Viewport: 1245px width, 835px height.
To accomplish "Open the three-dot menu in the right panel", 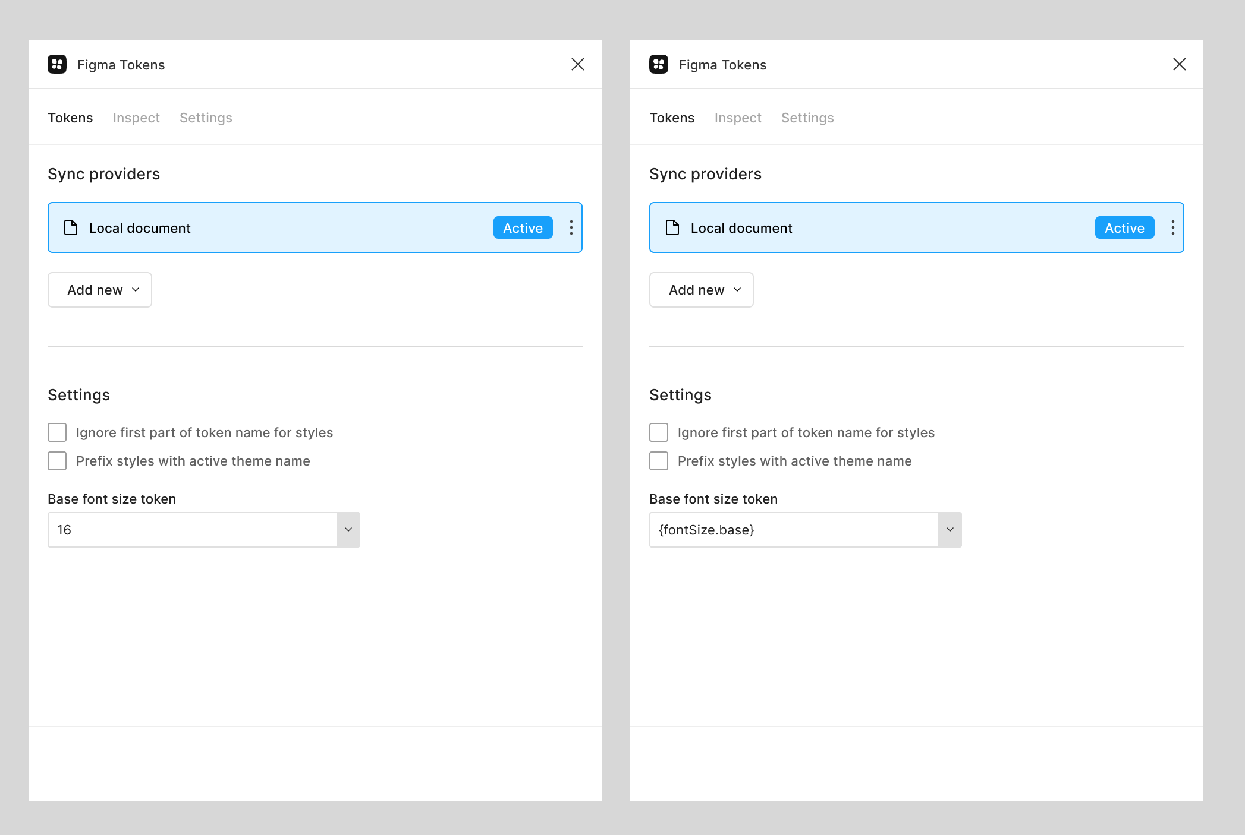I will tap(1172, 227).
